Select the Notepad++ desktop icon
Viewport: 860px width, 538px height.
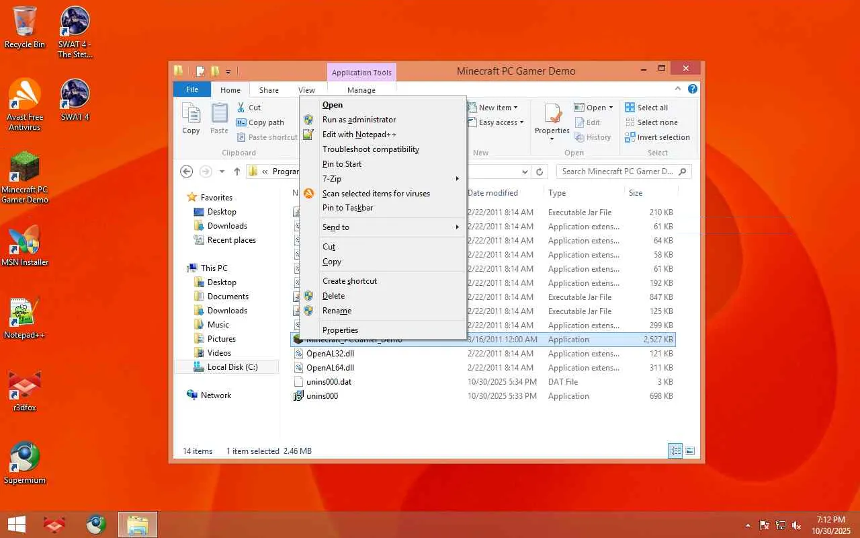[x=25, y=317]
